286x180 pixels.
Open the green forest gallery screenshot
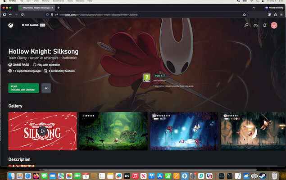point(113,131)
